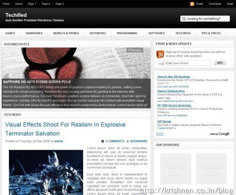The width and height of the screenshot is (236, 195).
Task: Focus the Enter your email field
Action: (x=185, y=63)
